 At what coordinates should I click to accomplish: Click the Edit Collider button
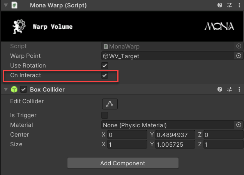(110, 104)
